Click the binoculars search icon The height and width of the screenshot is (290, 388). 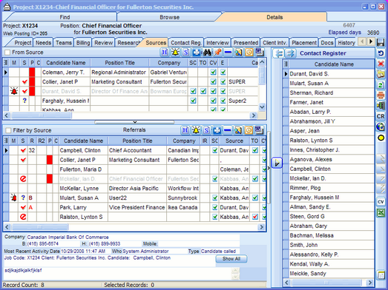[207, 53]
